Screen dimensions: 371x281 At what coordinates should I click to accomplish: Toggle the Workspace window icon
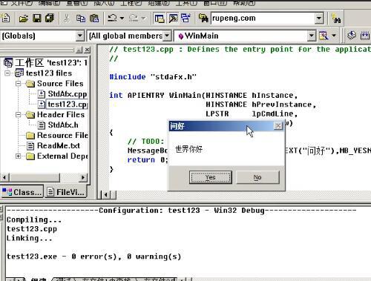tap(160, 19)
